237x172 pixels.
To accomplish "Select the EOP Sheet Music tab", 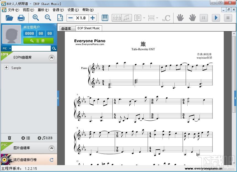I will coord(89,28).
